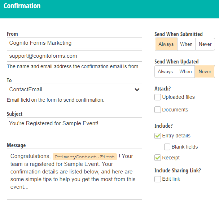Image resolution: width=219 pixels, height=207 pixels.
Task: Click into the Subject text field
Action: [x=74, y=126]
